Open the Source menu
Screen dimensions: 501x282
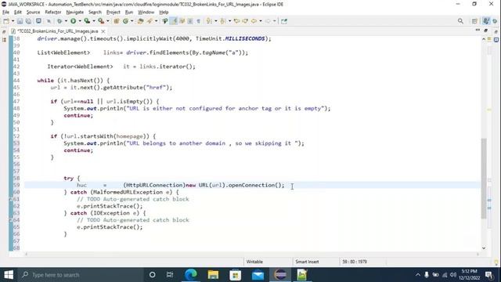point(33,13)
